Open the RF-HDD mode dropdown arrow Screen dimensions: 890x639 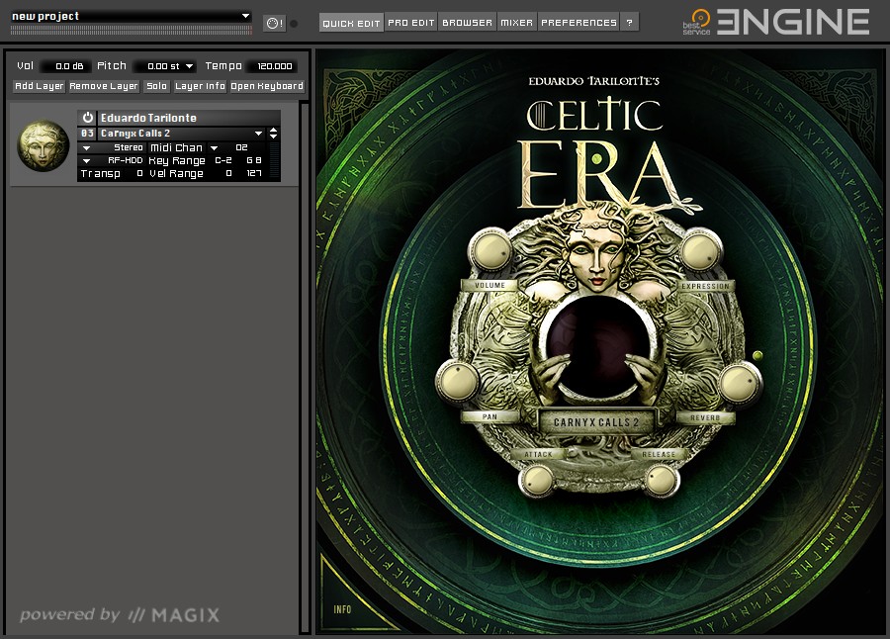point(86,161)
